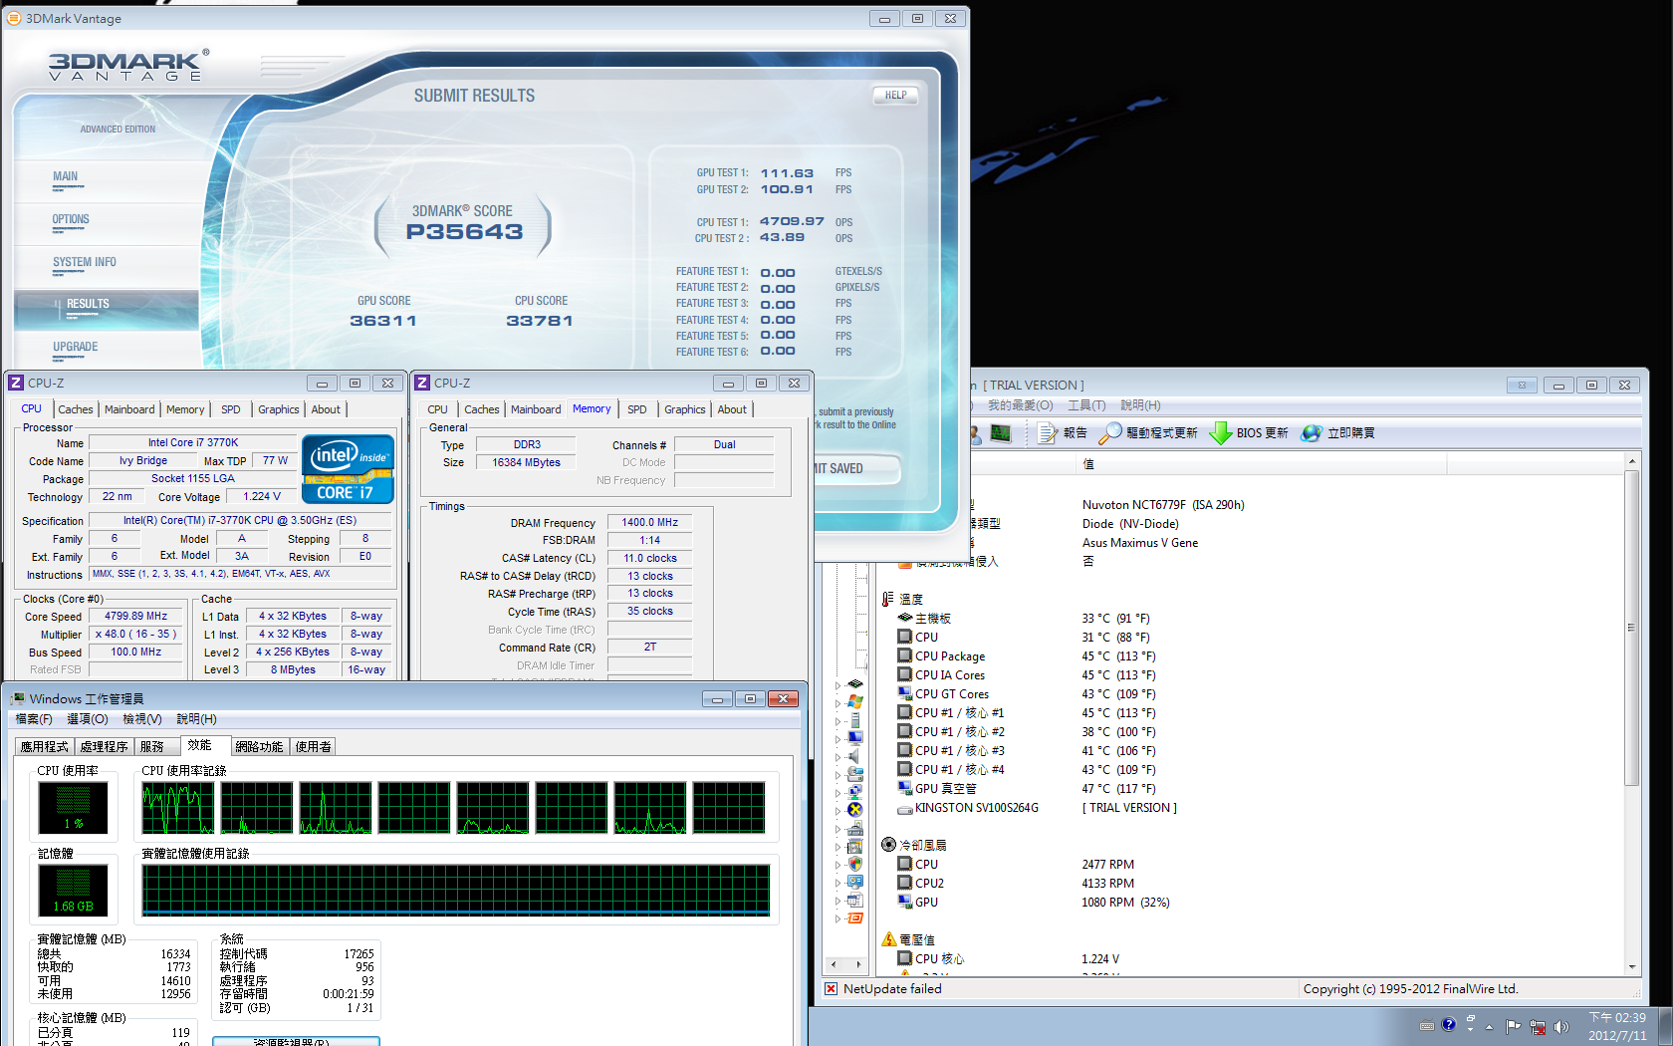The width and height of the screenshot is (1673, 1046).
Task: Click AIDA64 vertical scrollbar up arrow
Action: [x=1632, y=461]
